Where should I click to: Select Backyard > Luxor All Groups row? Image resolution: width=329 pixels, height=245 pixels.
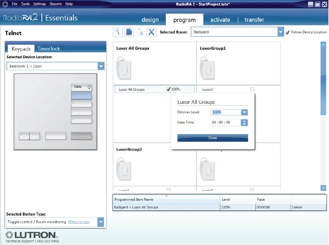click(x=220, y=208)
